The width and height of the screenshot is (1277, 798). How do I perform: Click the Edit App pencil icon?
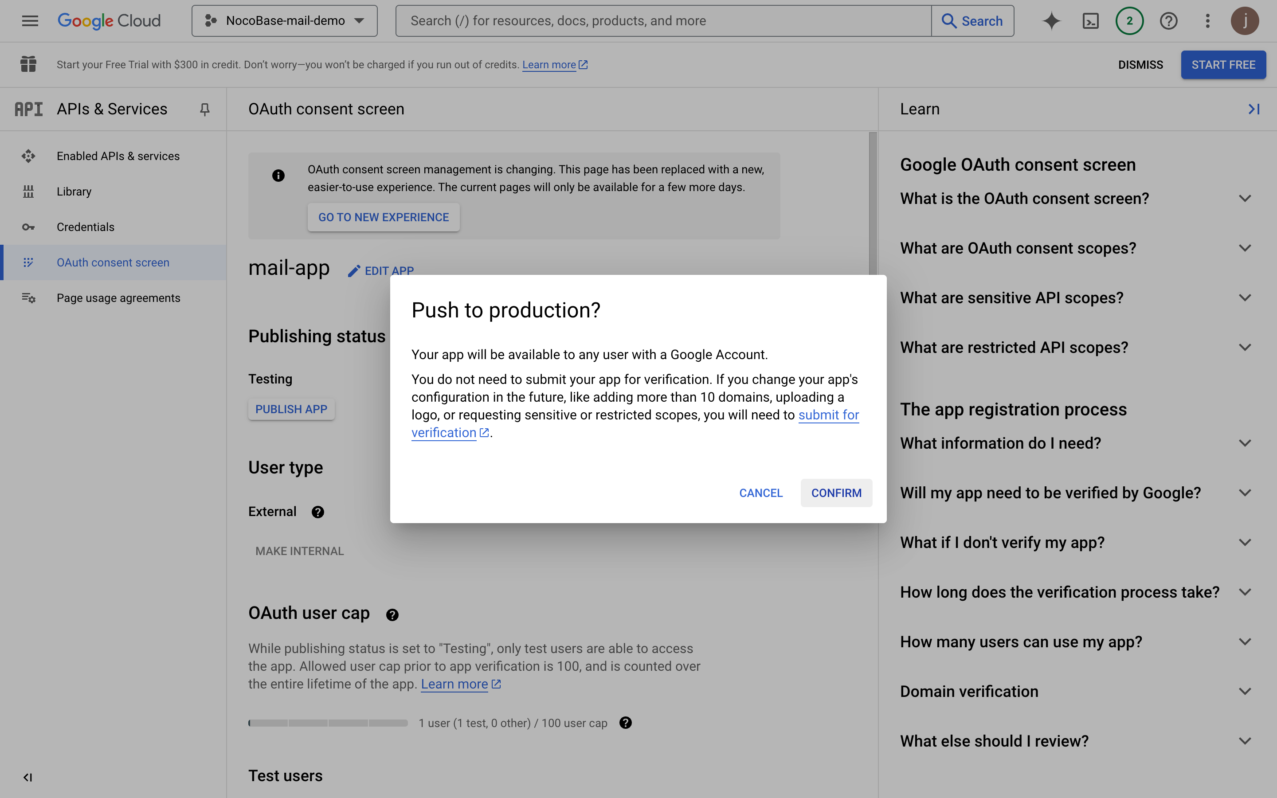[353, 270]
